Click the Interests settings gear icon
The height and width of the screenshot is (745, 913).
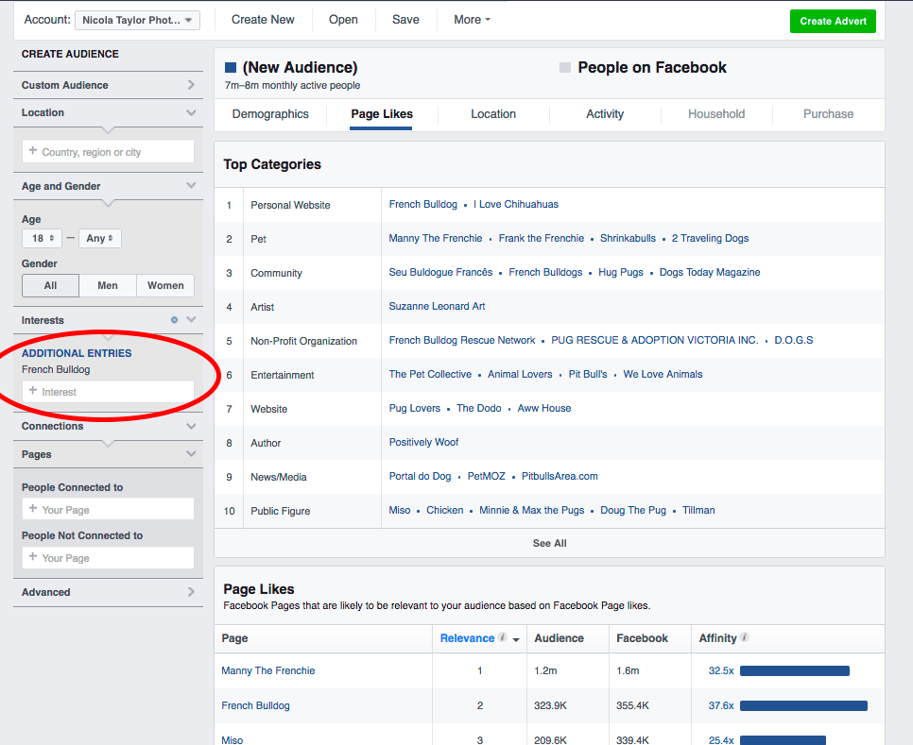[x=174, y=320]
